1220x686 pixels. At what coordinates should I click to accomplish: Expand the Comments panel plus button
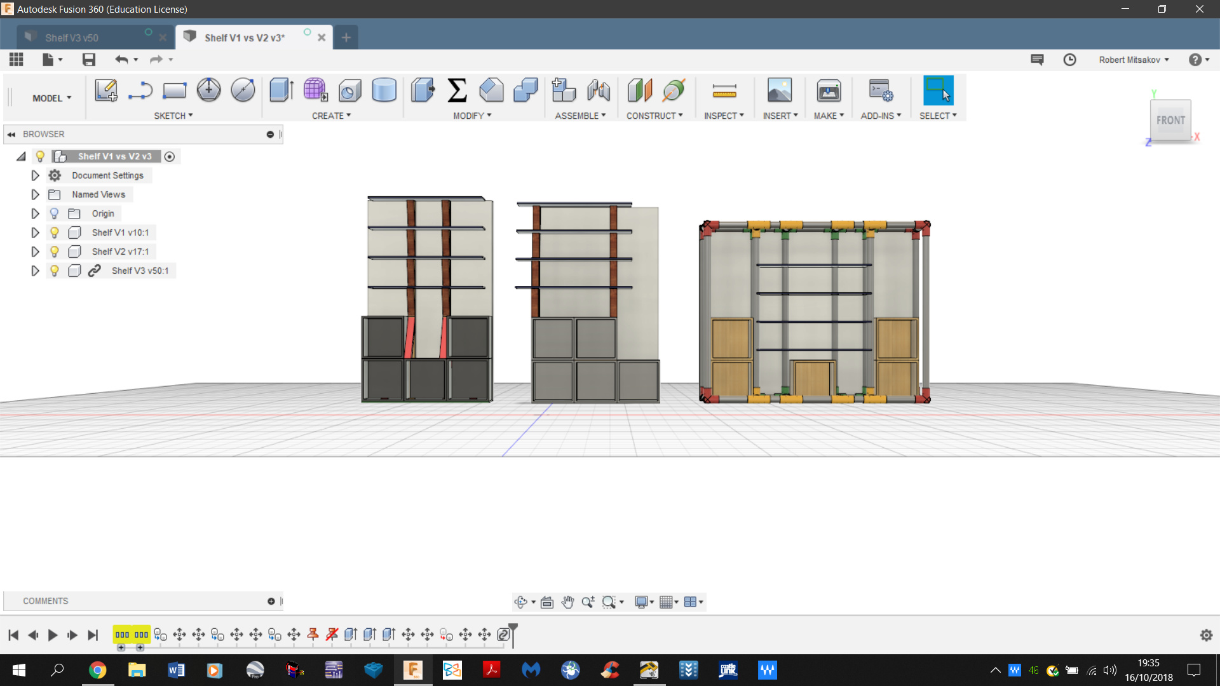[271, 602]
